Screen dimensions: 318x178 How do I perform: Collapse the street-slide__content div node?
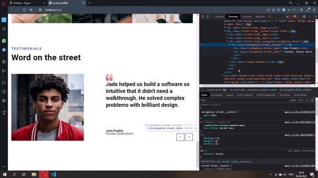pos(225,31)
